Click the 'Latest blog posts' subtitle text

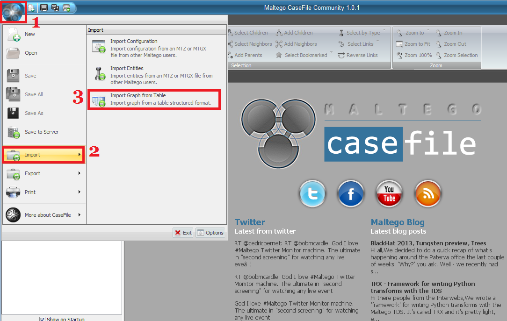[x=398, y=231]
